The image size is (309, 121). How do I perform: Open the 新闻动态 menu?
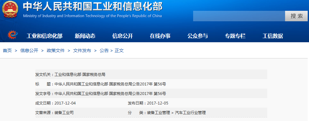(x=85, y=36)
